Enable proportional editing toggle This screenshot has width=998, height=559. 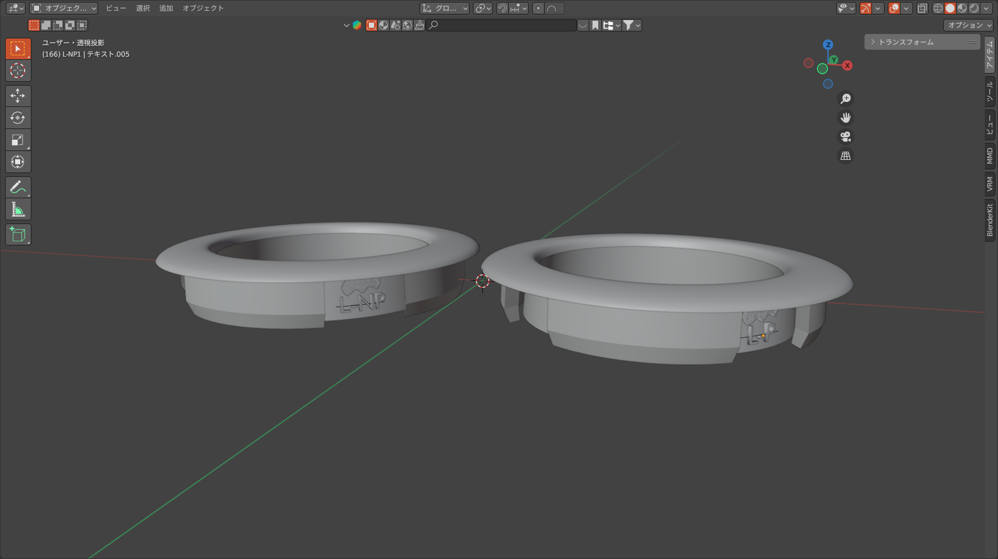(x=538, y=8)
